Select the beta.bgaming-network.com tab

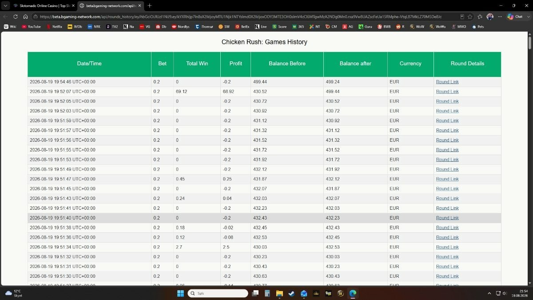pyautogui.click(x=111, y=5)
